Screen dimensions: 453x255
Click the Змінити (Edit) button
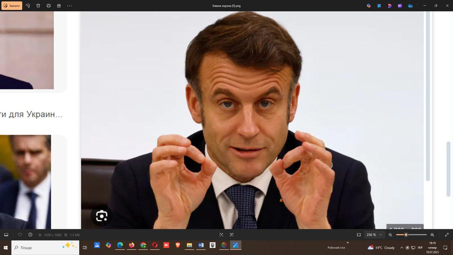point(12,6)
